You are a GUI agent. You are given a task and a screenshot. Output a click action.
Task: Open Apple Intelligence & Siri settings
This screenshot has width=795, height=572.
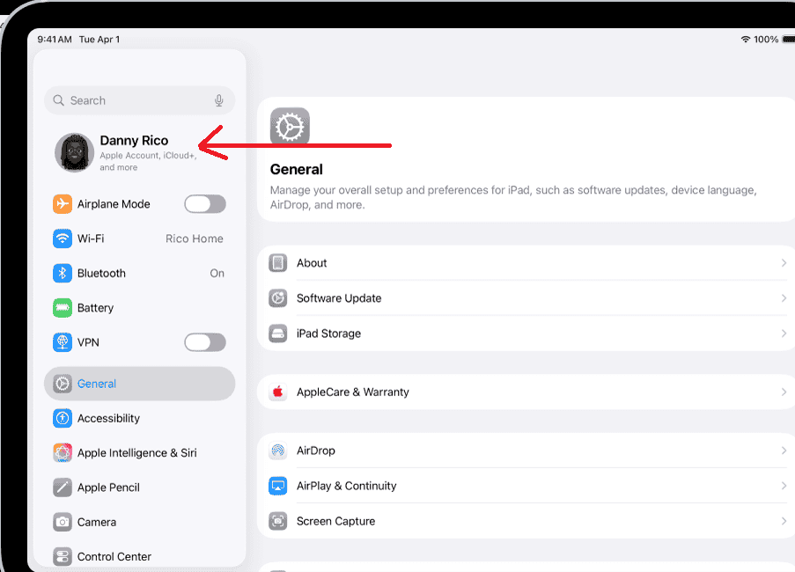click(139, 452)
